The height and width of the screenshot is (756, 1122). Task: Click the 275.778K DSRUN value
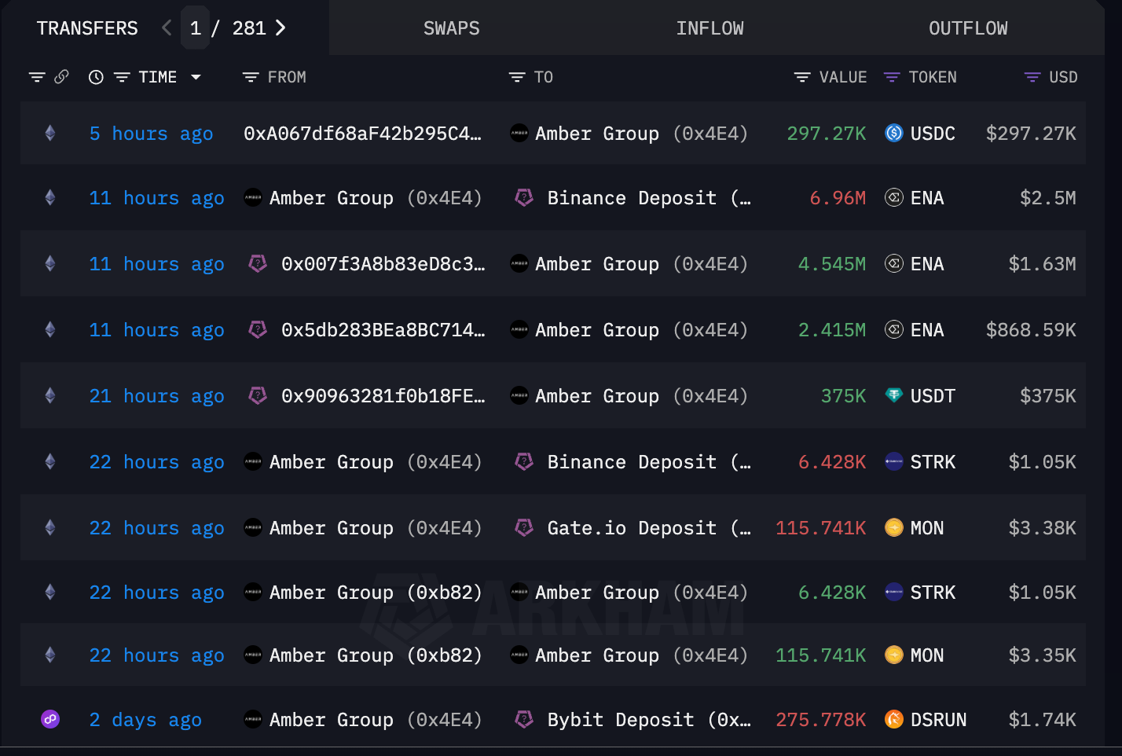coord(821,720)
